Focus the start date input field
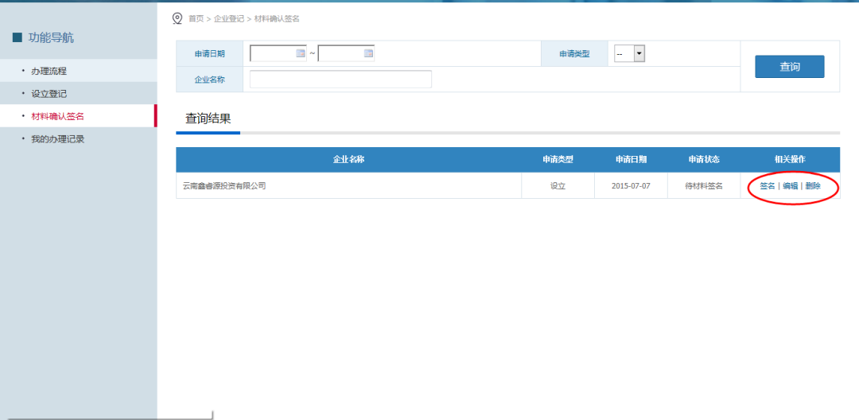Image resolution: width=859 pixels, height=420 pixels. click(278, 53)
